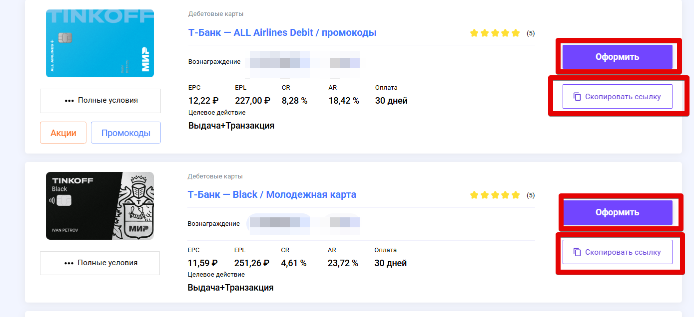Open the Промокоды section
Viewport: 694px width, 317px height.
pos(126,133)
